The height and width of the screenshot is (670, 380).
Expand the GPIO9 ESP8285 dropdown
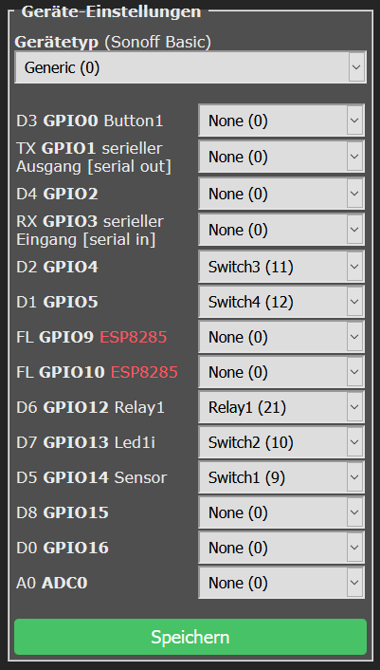[x=281, y=338]
